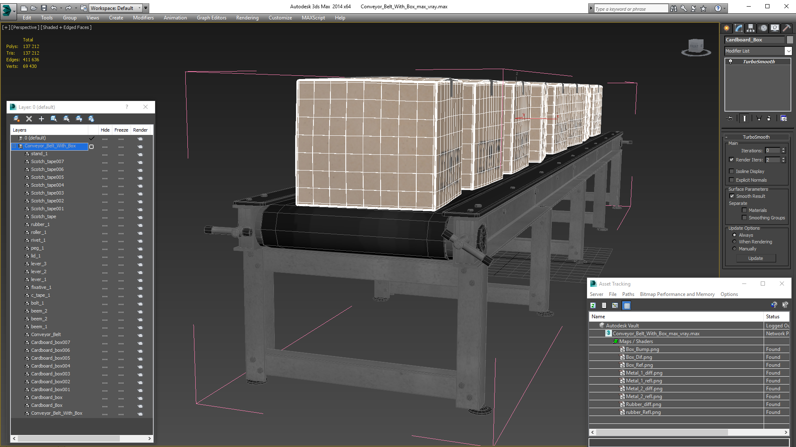Click the ViewCube in the viewport
796x447 pixels.
[x=696, y=46]
